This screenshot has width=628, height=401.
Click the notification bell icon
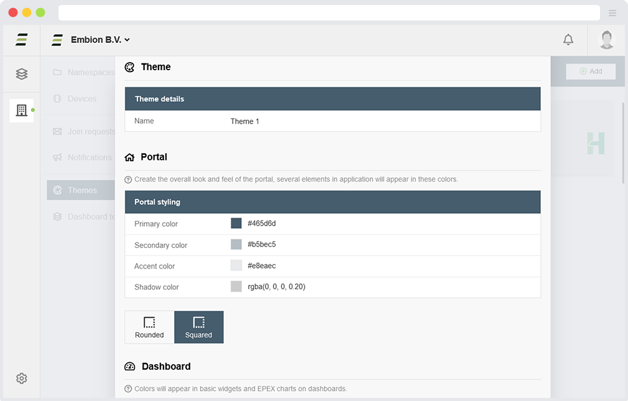(568, 40)
